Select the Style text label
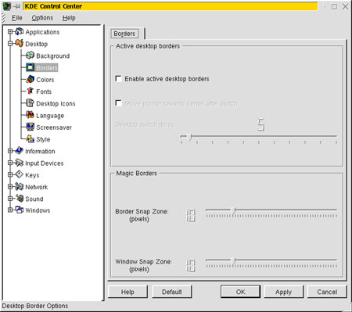Viewport: 352px width, 312px height. click(43, 139)
